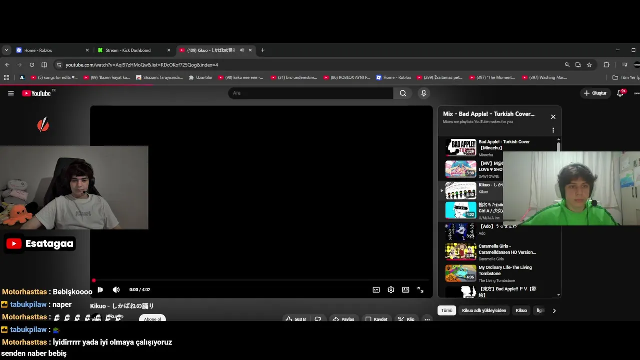
Task: Open the zoom magnifier in address bar
Action: [567, 65]
